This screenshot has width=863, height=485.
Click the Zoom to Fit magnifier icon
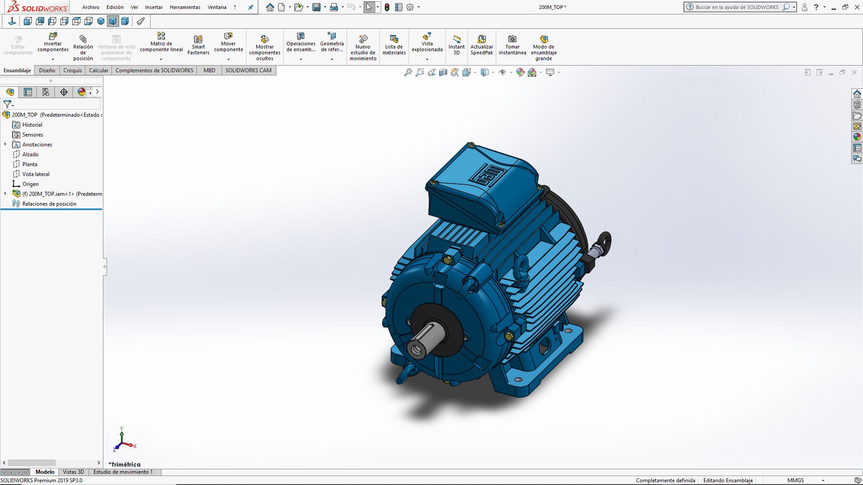[x=408, y=72]
